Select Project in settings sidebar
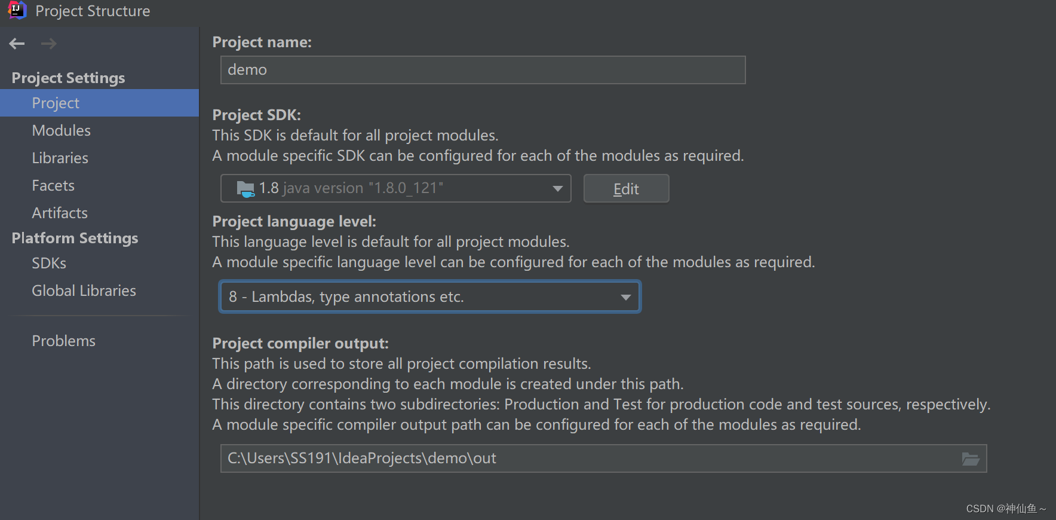The height and width of the screenshot is (520, 1056). tap(56, 103)
